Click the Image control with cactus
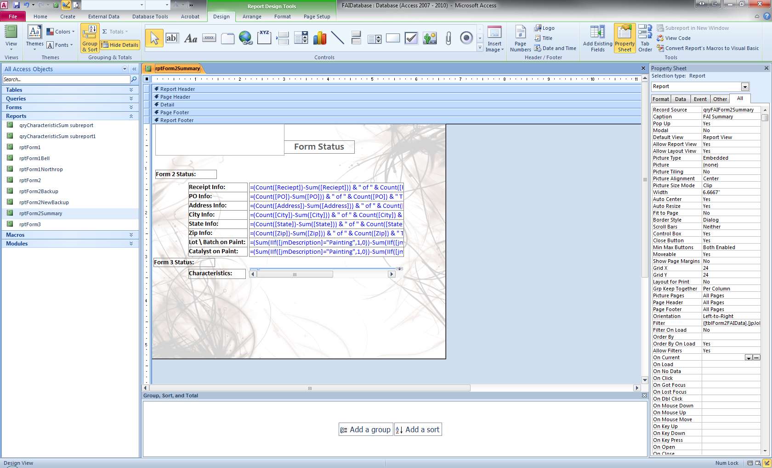This screenshot has width=772, height=468. click(x=430, y=38)
